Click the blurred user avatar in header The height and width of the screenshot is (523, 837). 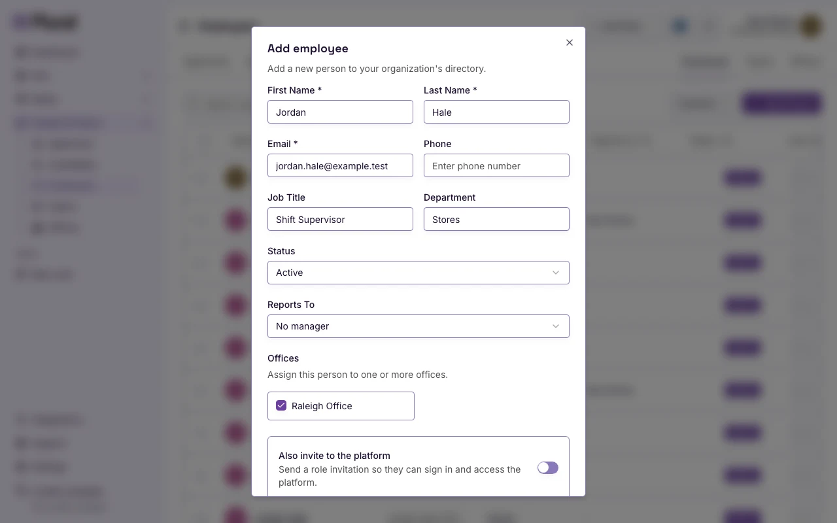click(x=811, y=26)
